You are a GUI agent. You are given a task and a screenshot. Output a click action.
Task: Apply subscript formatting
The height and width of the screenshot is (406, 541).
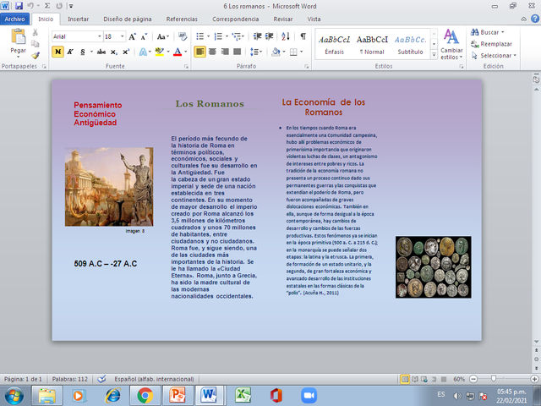point(114,52)
